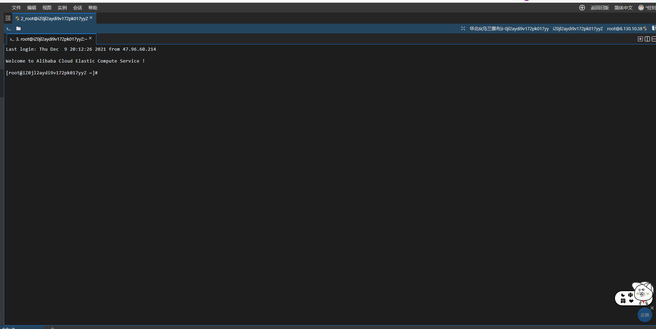Click the fullscreen toggle in the status bar
The height and width of the screenshot is (329, 656).
(x=463, y=28)
